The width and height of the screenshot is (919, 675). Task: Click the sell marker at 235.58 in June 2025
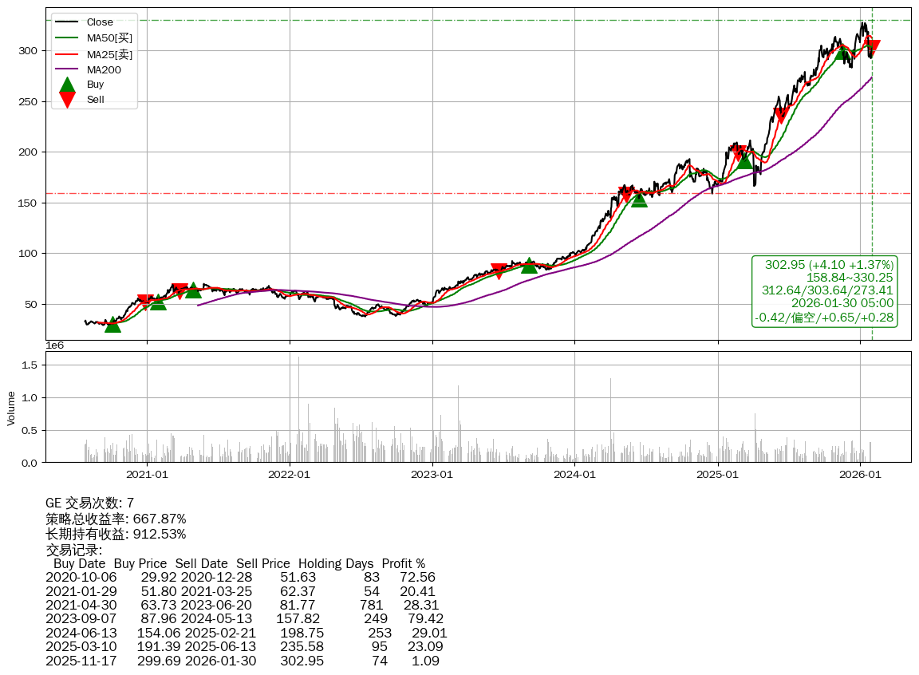pos(781,116)
